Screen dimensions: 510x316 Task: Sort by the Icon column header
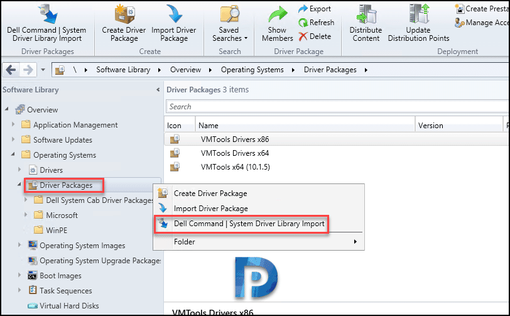[180, 125]
